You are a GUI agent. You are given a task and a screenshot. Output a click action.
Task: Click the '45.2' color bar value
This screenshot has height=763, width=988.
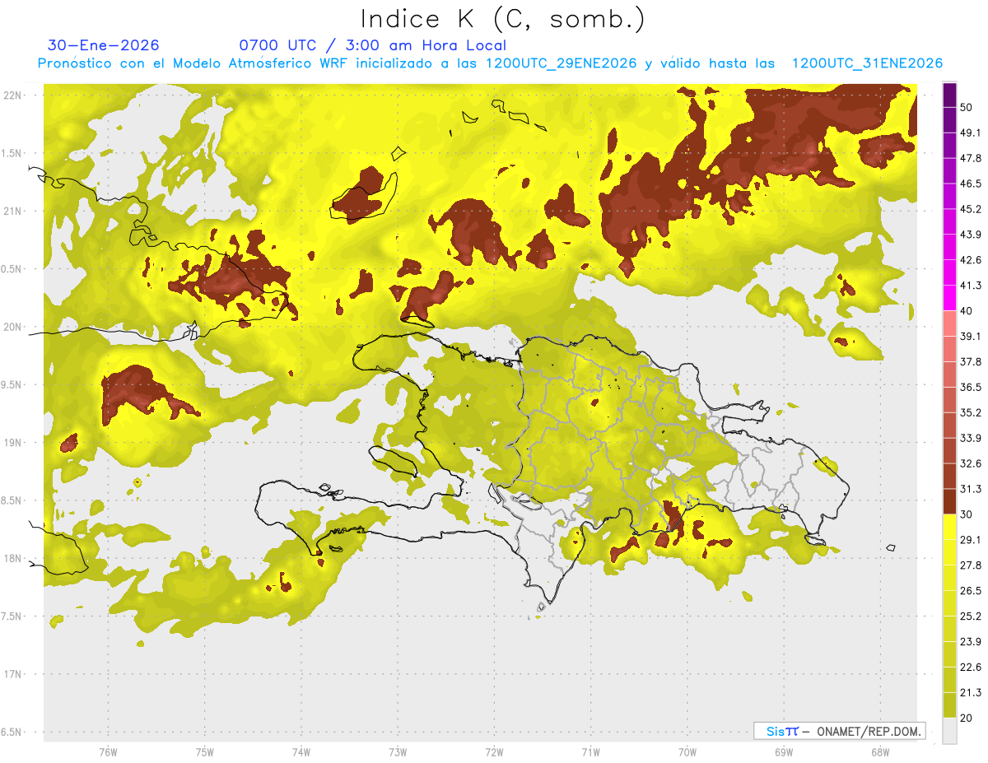(x=971, y=210)
